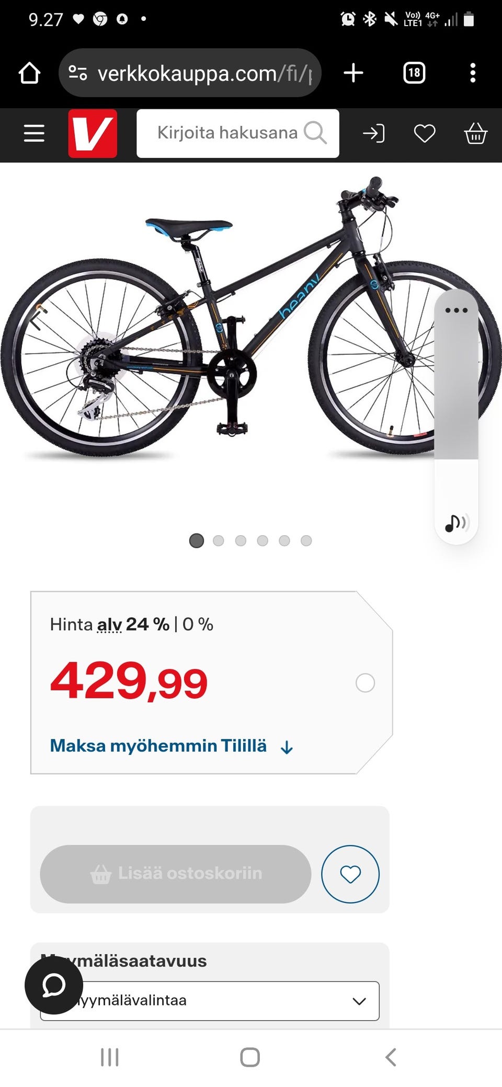Expand Maksa myöhemmin Tilillä details

tap(170, 746)
